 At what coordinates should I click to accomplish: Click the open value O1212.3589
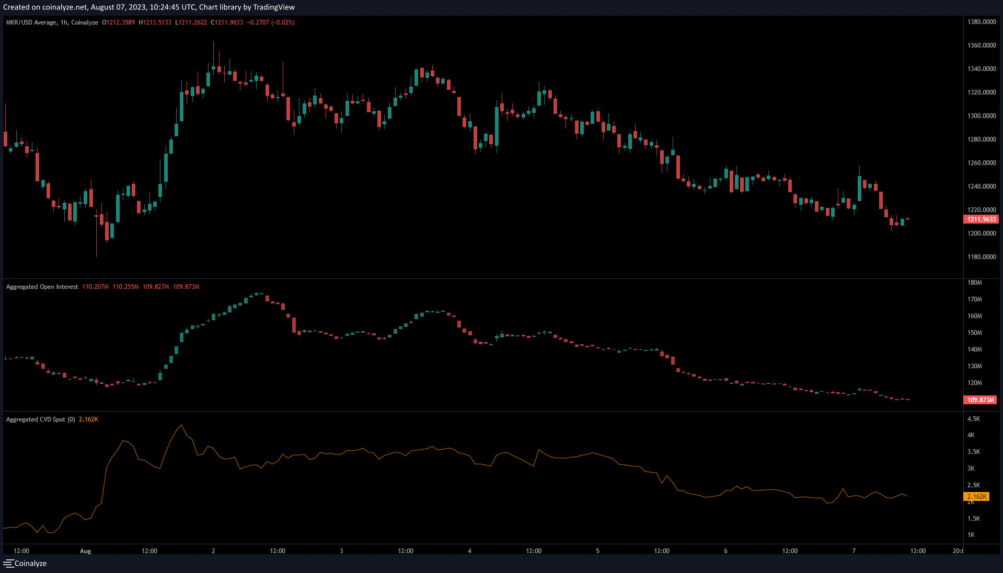pyautogui.click(x=118, y=22)
